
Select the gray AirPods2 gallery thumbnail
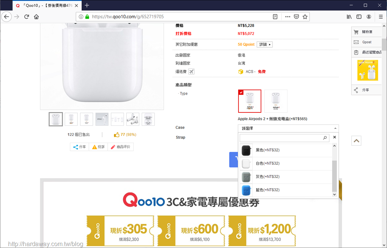pos(102,119)
